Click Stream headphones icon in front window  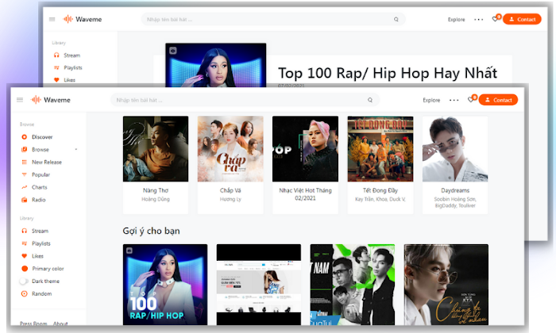point(24,231)
